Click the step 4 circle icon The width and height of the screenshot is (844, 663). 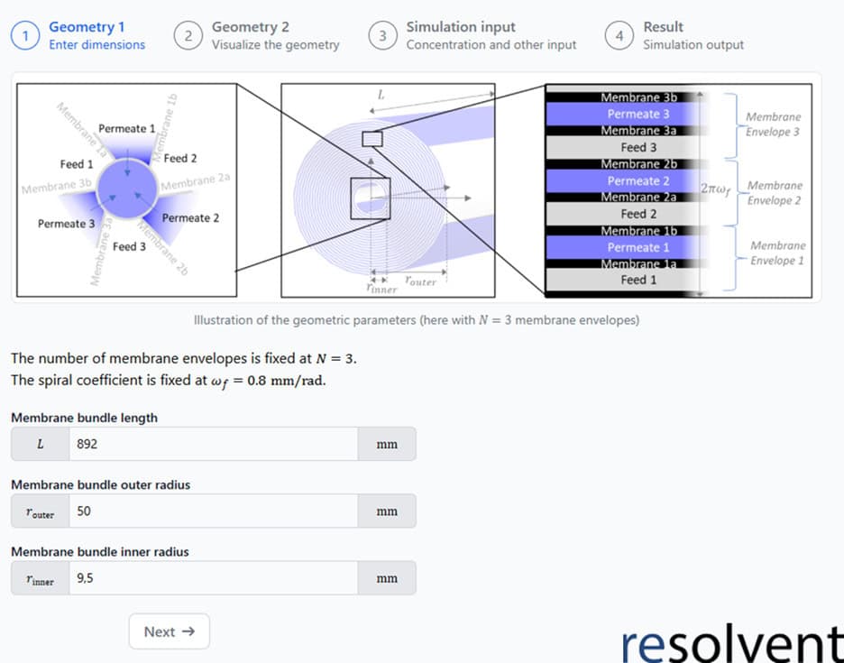(619, 36)
